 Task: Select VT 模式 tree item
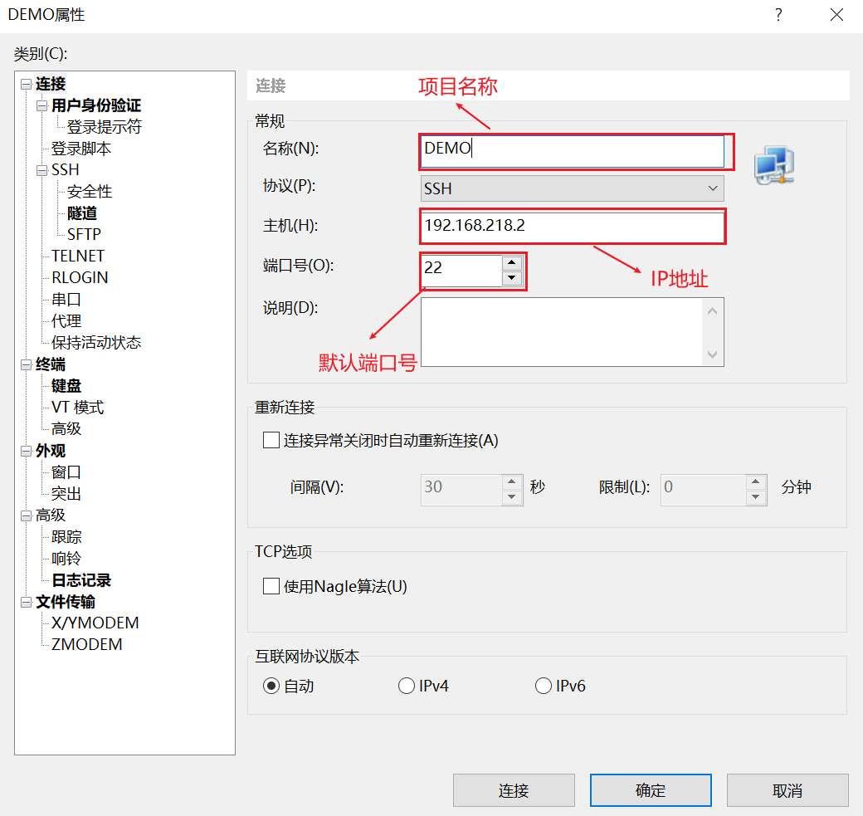point(78,408)
